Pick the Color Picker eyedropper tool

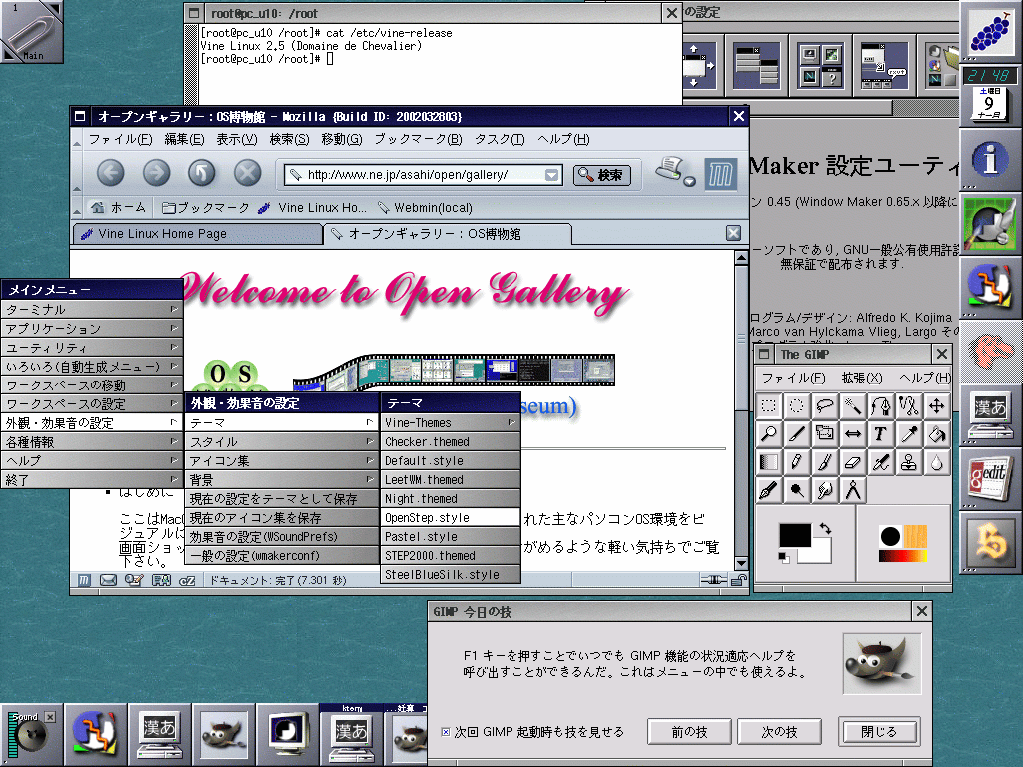[x=909, y=434]
